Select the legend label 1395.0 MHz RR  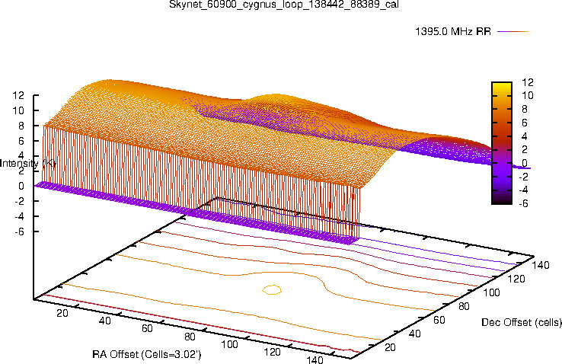point(453,31)
